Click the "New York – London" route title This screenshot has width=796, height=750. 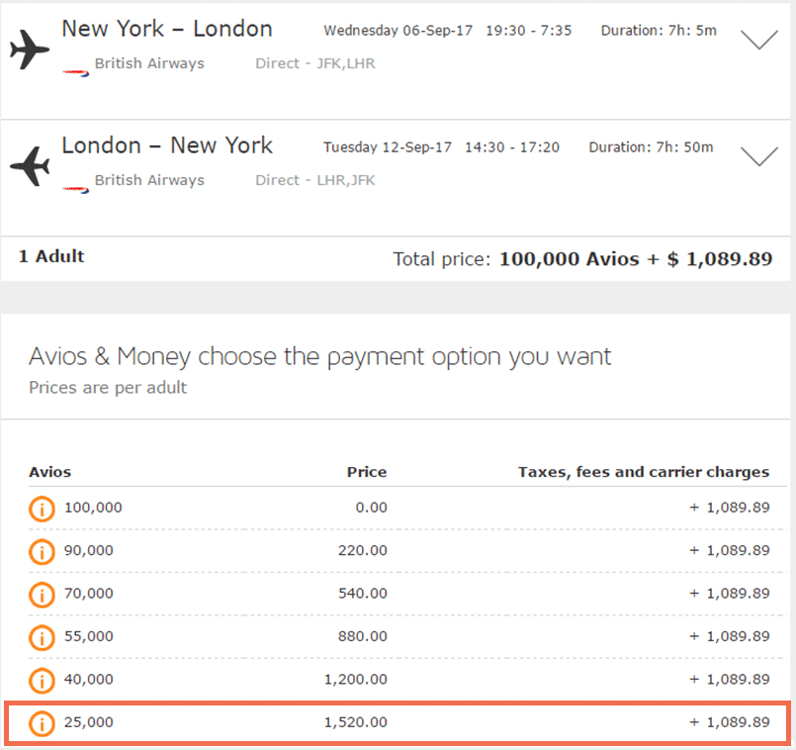point(166,29)
